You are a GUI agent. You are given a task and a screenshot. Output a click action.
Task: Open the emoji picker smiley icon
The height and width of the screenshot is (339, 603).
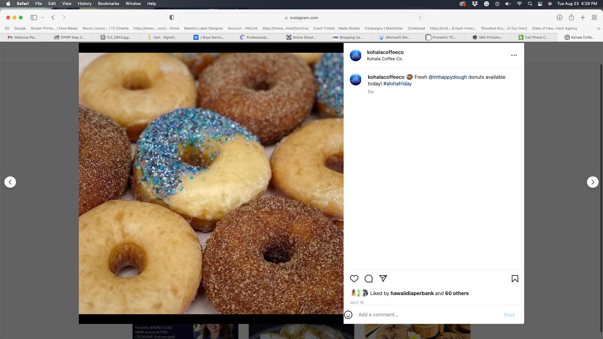pyautogui.click(x=348, y=315)
